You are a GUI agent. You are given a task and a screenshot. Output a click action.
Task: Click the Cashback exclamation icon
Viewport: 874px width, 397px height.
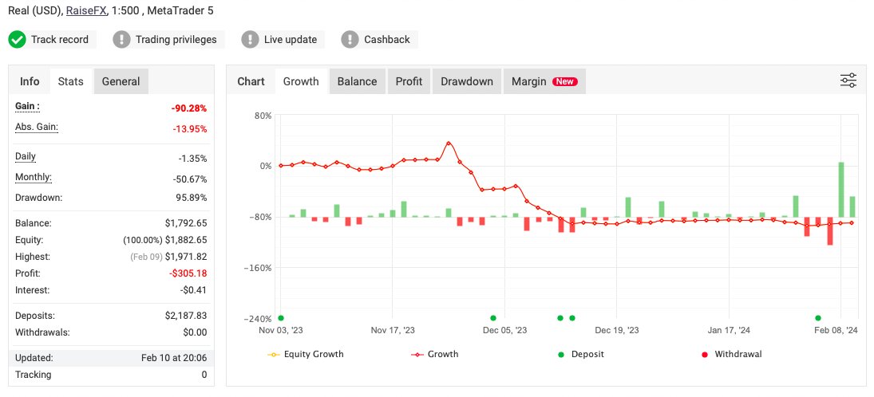point(350,39)
